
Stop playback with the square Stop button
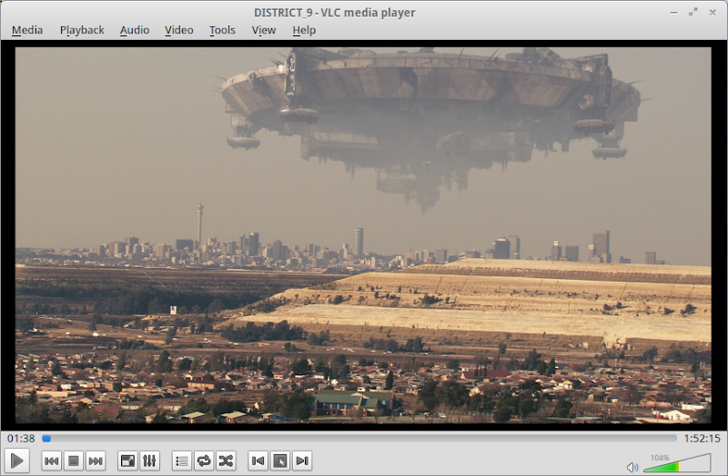(x=74, y=461)
